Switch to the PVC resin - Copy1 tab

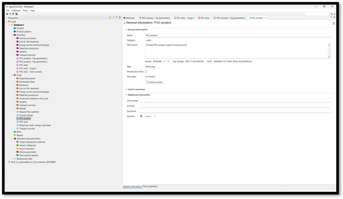click(184, 18)
